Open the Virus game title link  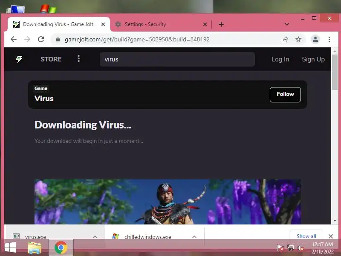point(44,99)
